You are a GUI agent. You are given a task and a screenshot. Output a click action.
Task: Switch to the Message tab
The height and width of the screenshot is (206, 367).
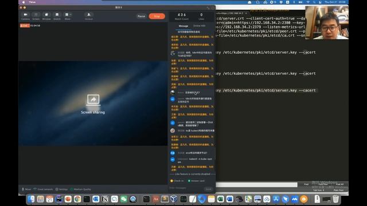coord(183,26)
